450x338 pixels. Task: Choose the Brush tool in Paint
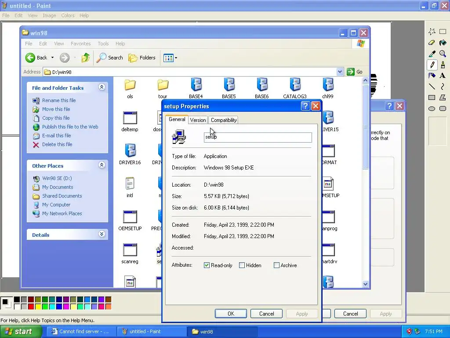pos(443,65)
